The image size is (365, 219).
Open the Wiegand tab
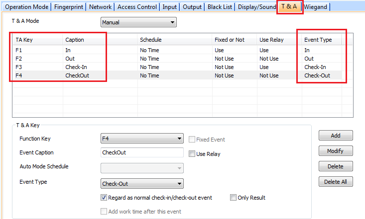315,7
